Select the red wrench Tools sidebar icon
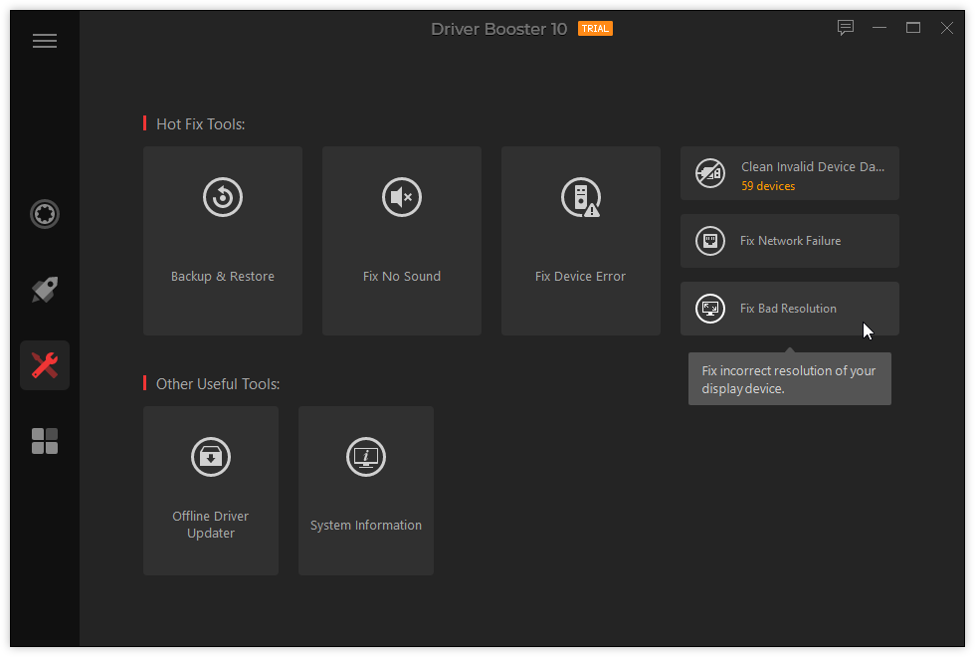The image size is (975, 657). click(x=45, y=365)
